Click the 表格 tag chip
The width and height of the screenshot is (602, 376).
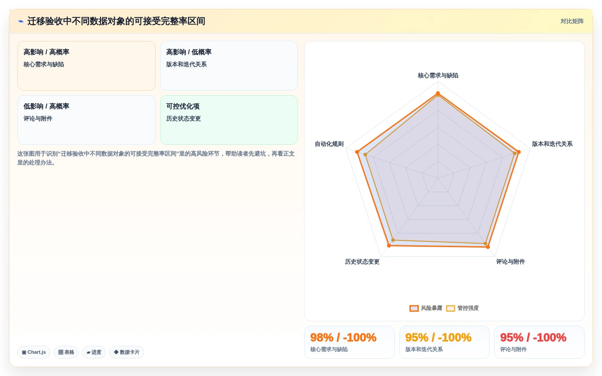point(66,352)
